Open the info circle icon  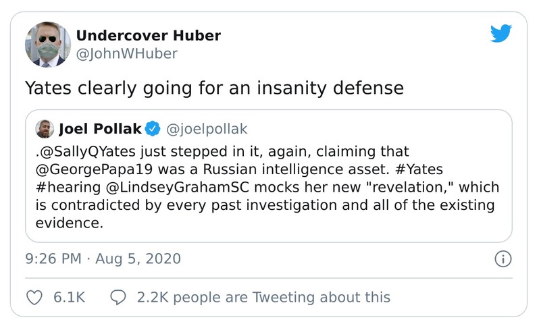tap(503, 258)
